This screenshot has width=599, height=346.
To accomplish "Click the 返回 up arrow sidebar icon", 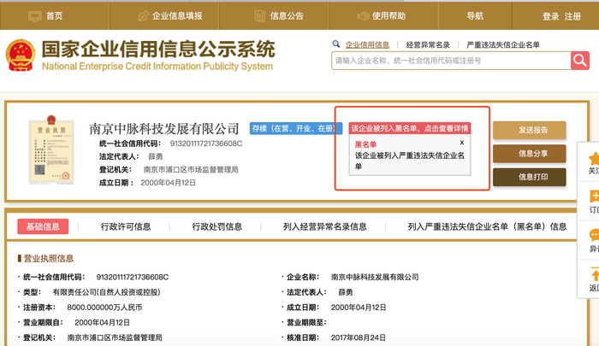I will pos(595,274).
